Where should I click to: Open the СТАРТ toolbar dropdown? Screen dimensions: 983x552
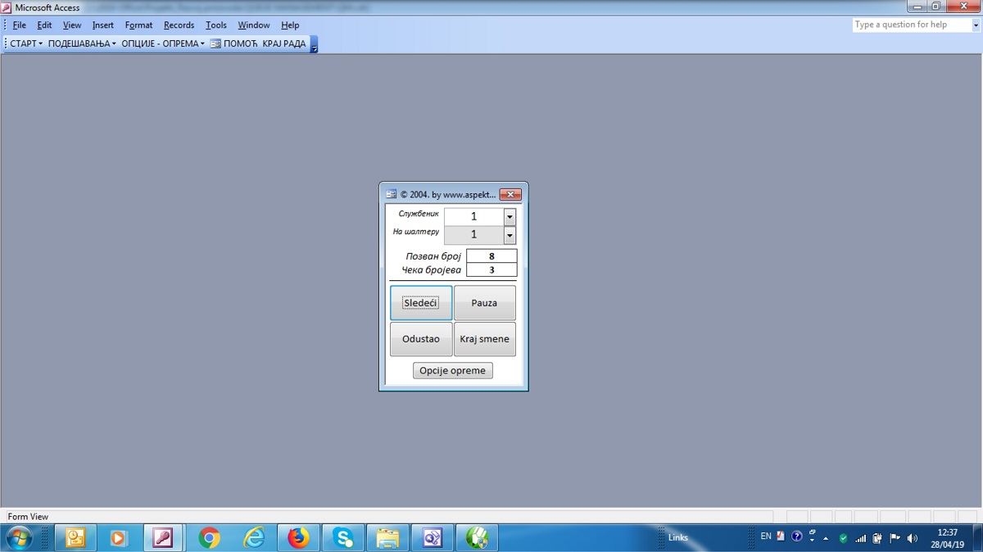coord(26,43)
